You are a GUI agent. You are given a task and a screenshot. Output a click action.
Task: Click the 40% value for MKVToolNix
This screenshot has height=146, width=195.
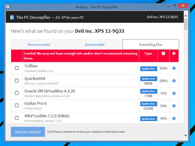coord(163,118)
